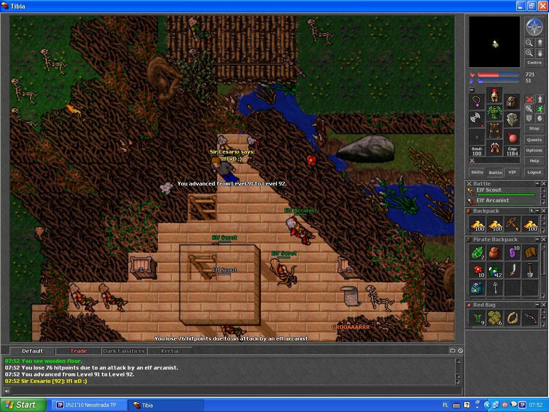
Task: Minimize the Red Bag panel
Action: click(x=537, y=305)
